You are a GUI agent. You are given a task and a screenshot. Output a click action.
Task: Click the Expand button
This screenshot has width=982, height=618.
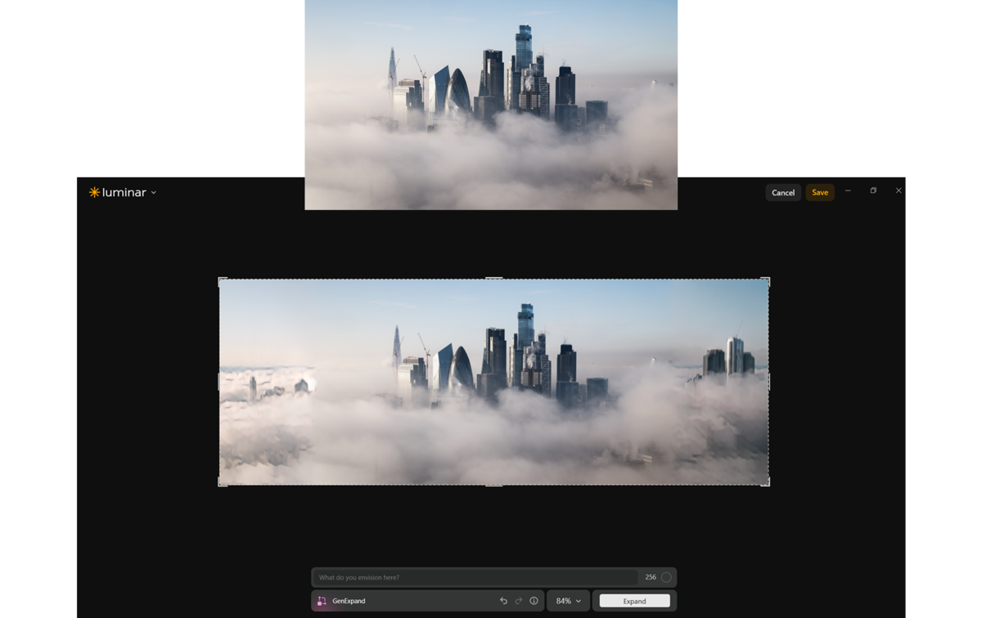click(634, 601)
